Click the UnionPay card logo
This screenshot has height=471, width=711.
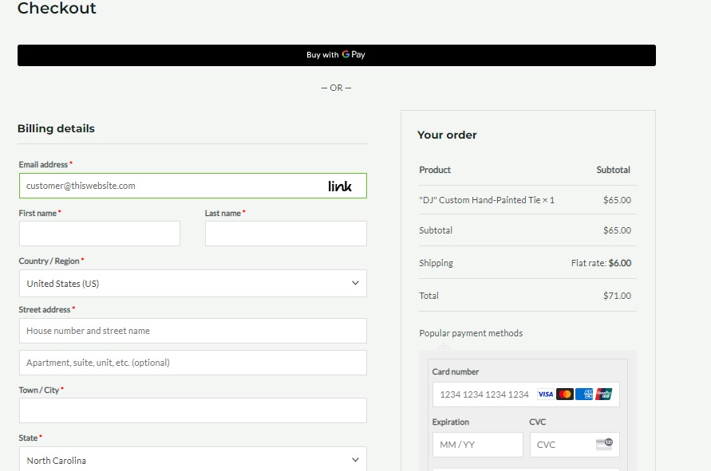point(603,394)
